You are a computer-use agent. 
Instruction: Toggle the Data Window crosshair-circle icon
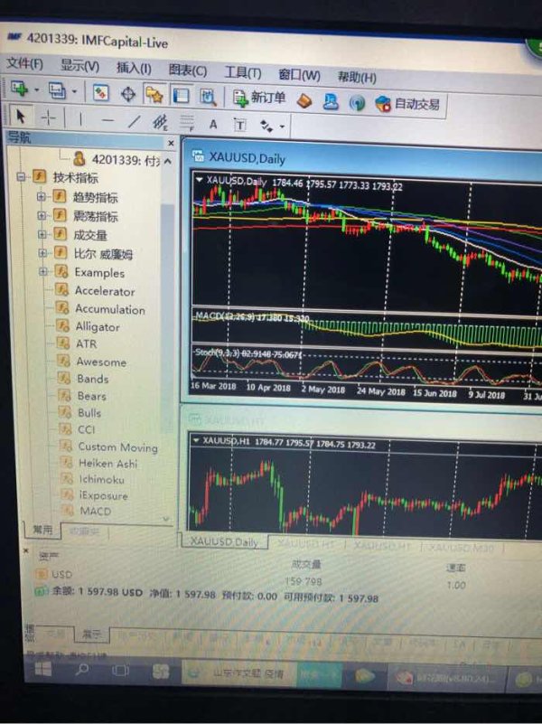tap(127, 94)
